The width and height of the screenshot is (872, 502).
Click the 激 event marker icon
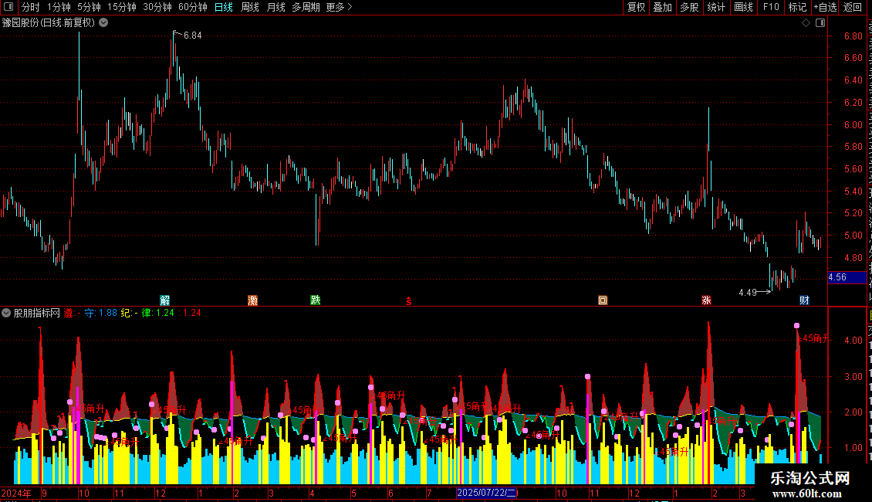click(252, 300)
